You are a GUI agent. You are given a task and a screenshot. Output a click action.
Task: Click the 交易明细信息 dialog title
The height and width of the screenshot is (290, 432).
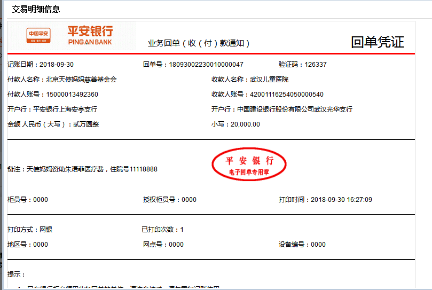tap(36, 10)
